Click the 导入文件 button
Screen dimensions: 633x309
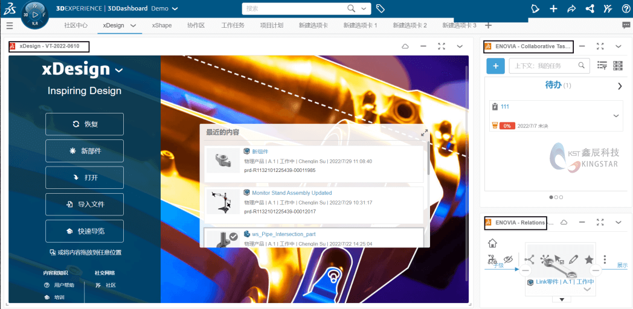coord(85,205)
